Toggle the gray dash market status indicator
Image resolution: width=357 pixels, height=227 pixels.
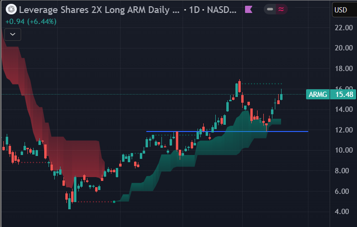click(270, 9)
